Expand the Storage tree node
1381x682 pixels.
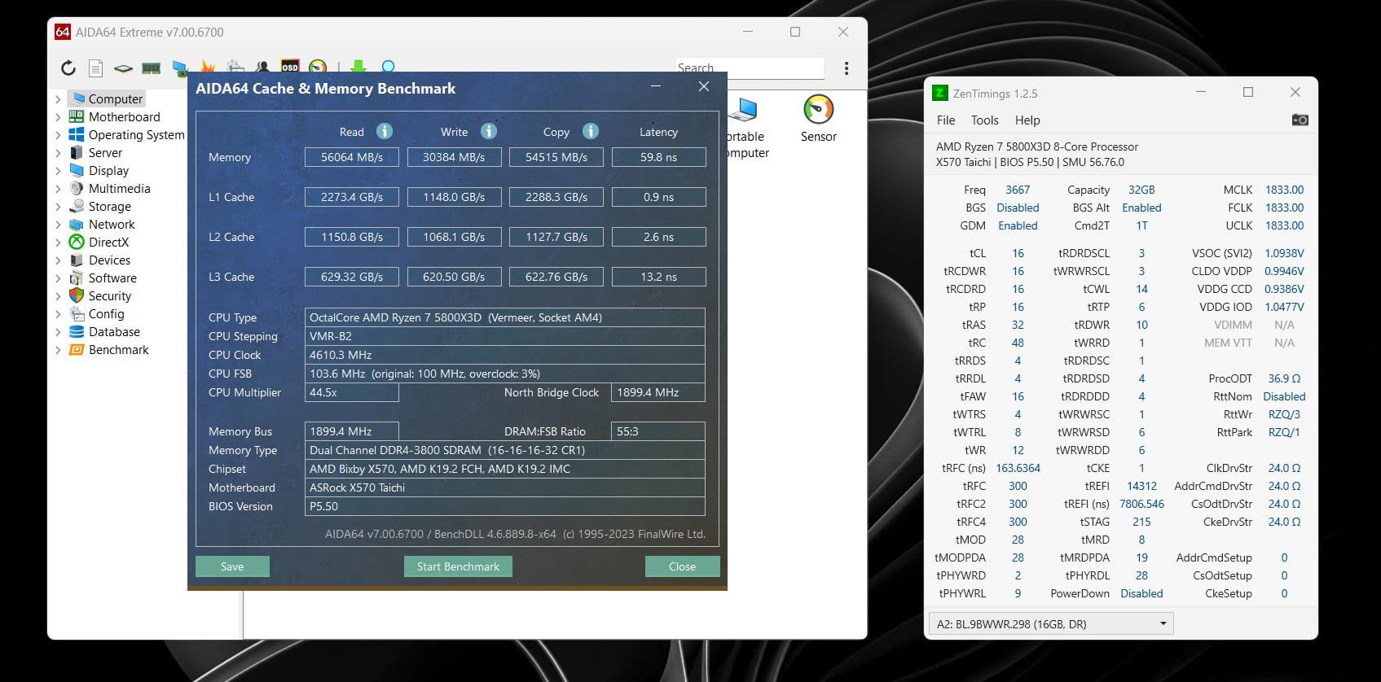(x=58, y=207)
